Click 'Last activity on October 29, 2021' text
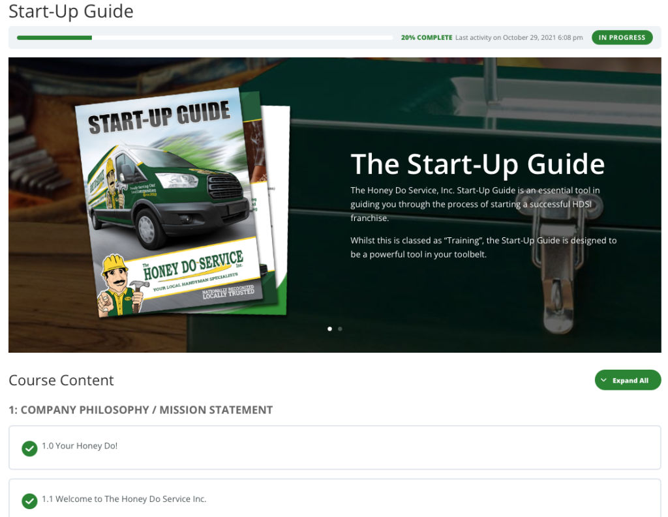The image size is (668, 517). (x=519, y=37)
